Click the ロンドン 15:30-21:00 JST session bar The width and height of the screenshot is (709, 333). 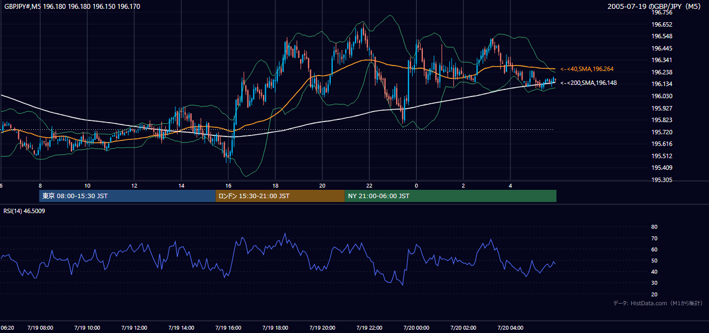pos(280,196)
